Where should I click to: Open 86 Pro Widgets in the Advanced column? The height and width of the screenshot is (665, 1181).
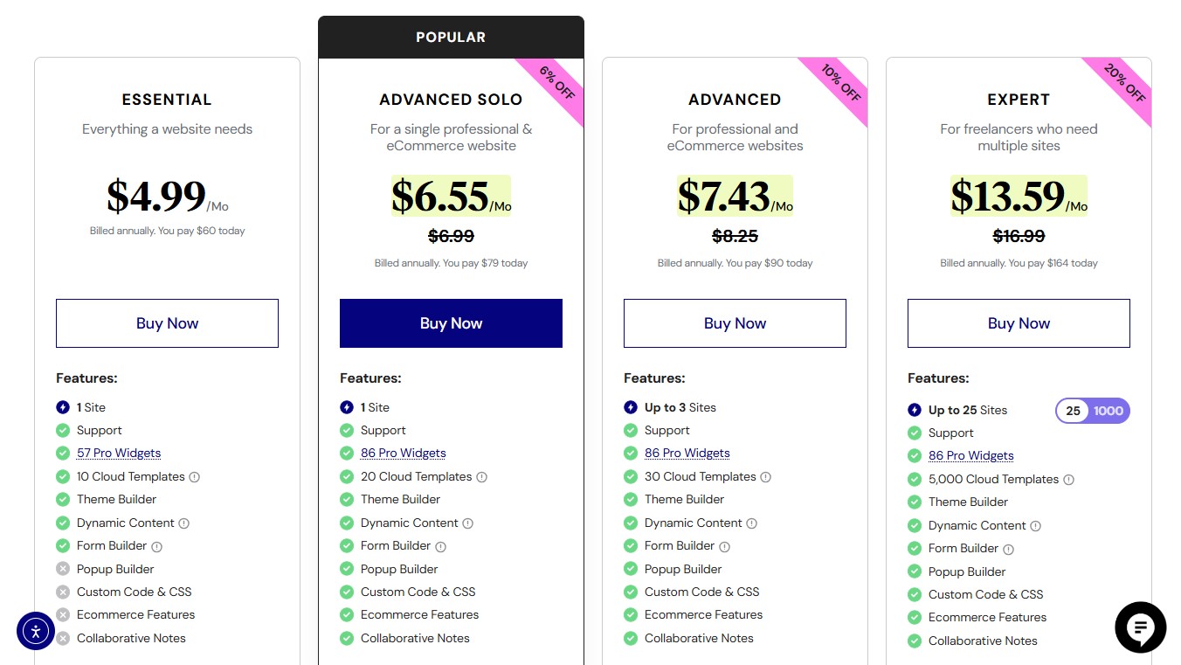tap(687, 453)
